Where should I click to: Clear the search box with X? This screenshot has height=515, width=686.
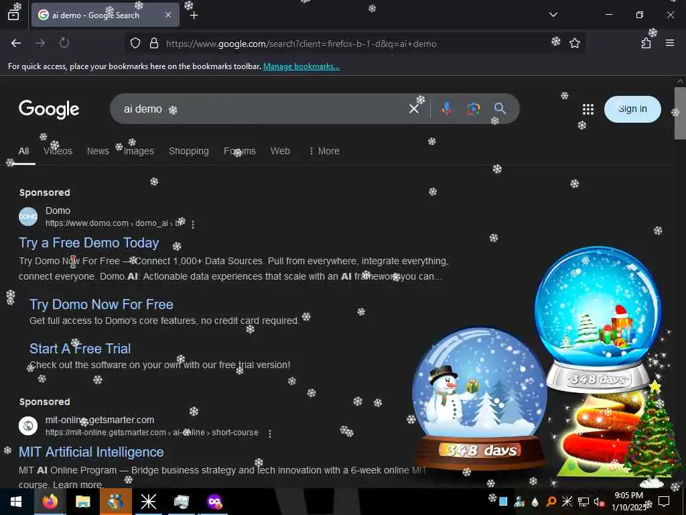(x=414, y=109)
